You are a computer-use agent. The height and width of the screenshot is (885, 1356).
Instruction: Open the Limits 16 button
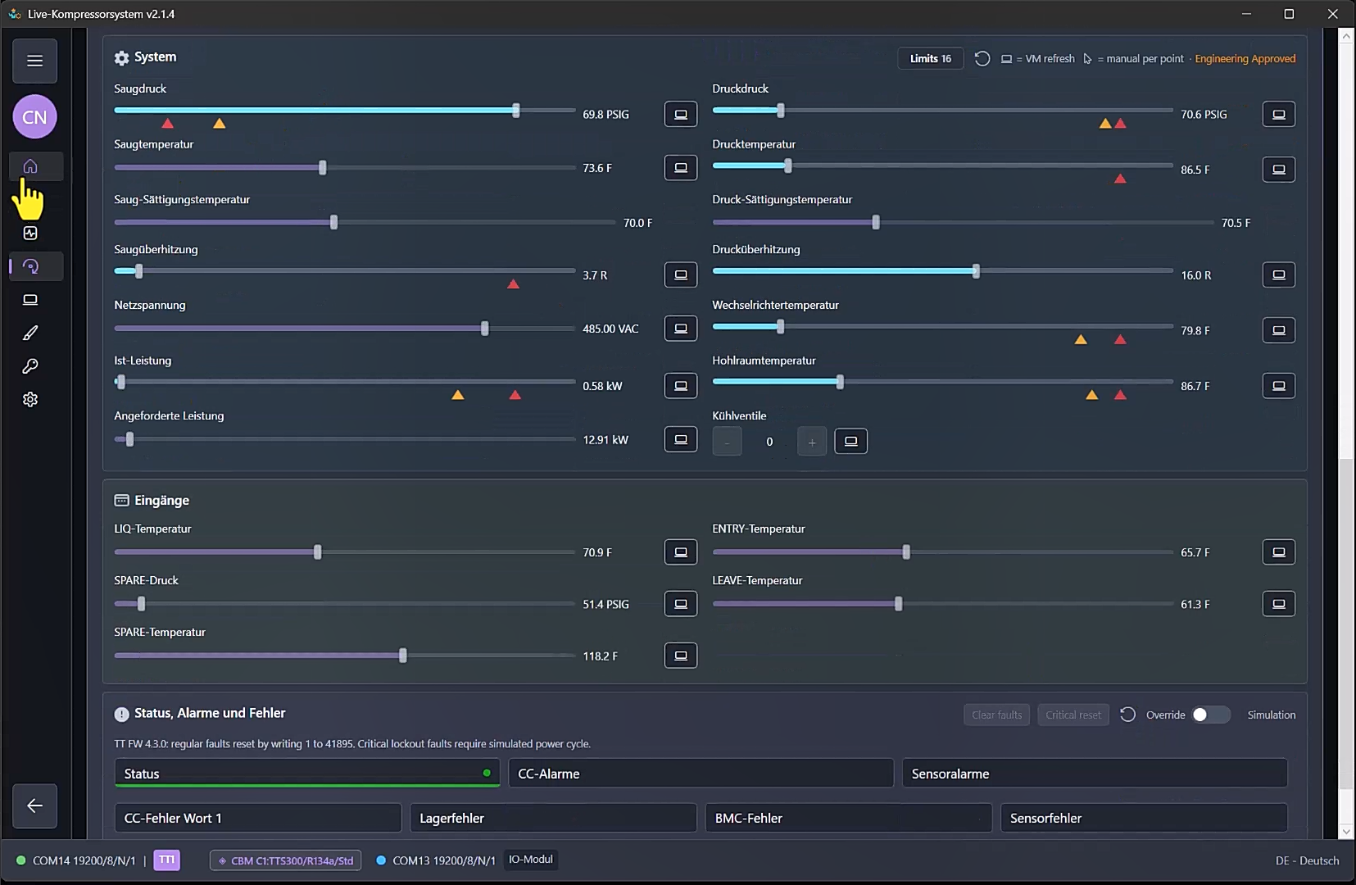coord(931,58)
